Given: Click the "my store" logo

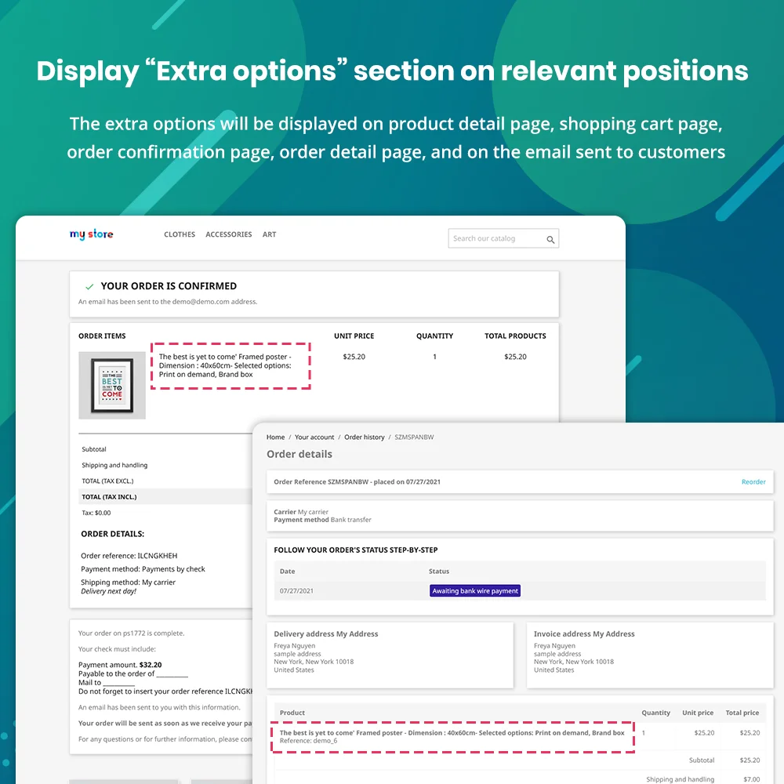Looking at the screenshot, I should (91, 234).
